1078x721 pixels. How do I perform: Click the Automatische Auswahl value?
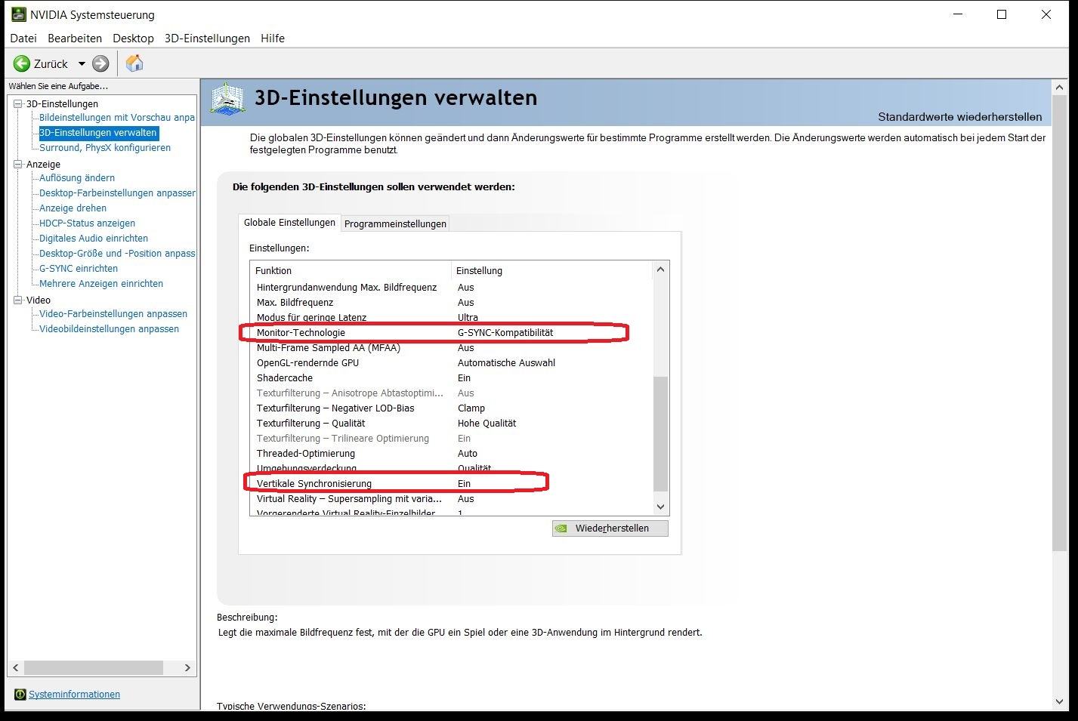(x=506, y=363)
